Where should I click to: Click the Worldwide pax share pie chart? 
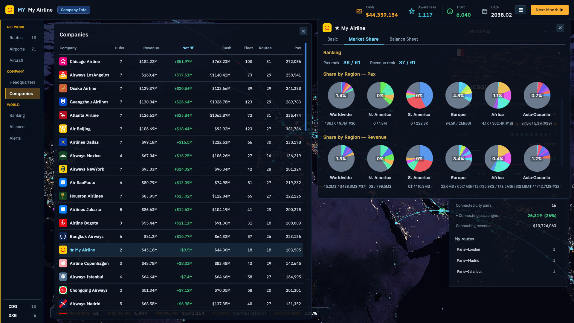(341, 95)
